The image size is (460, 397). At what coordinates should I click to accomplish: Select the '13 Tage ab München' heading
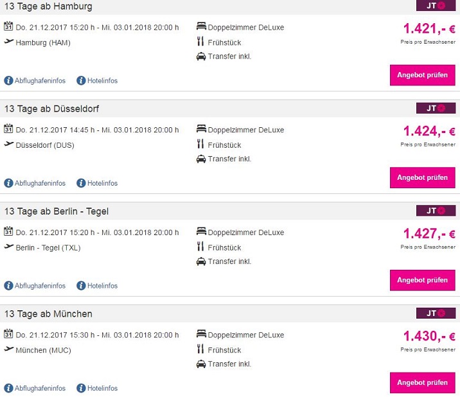coord(48,314)
